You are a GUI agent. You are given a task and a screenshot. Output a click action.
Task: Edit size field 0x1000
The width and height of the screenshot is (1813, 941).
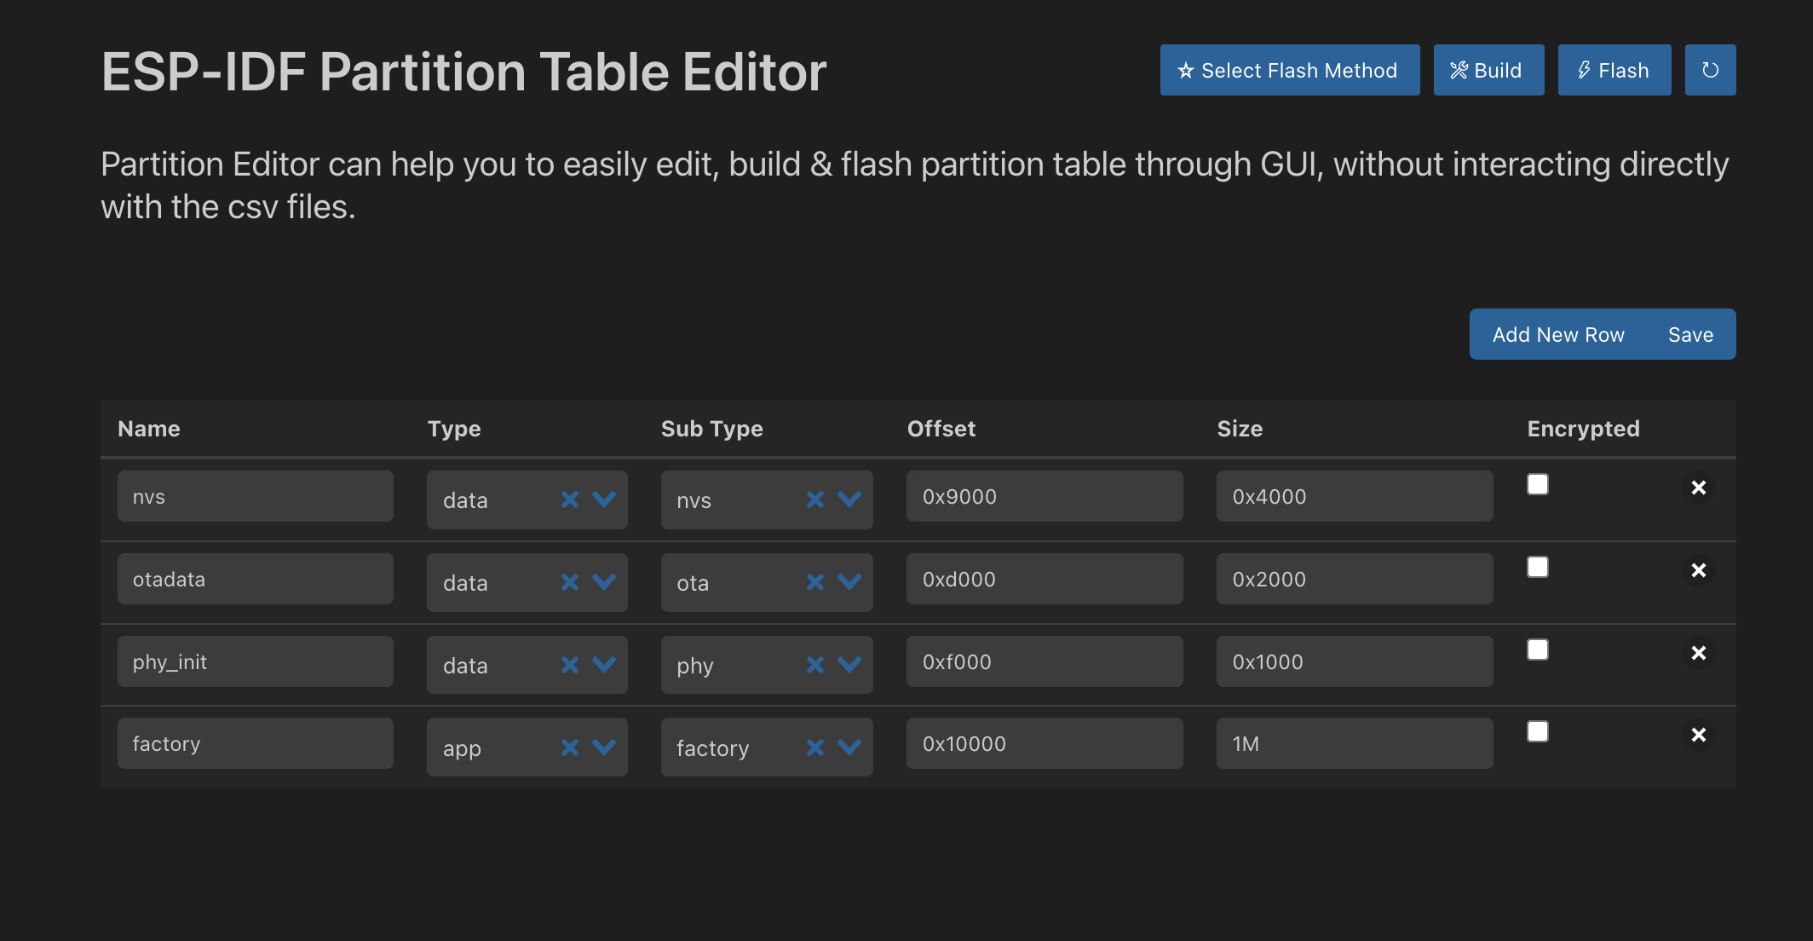[x=1355, y=661]
